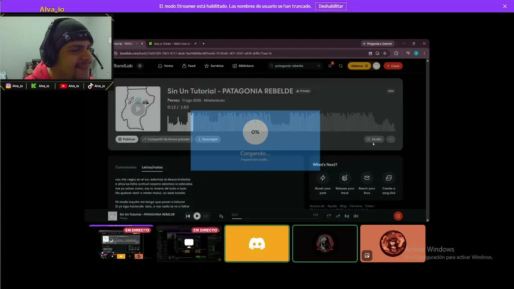The height and width of the screenshot is (289, 514).
Task: Select the orange avatar participant tile
Action: pos(393,244)
